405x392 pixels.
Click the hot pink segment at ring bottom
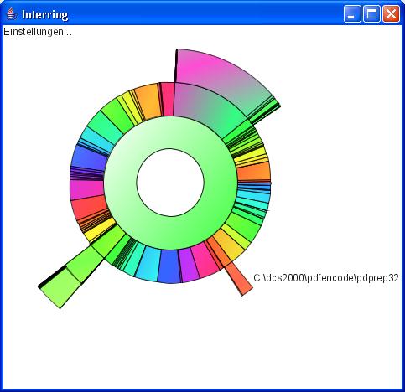205,260
